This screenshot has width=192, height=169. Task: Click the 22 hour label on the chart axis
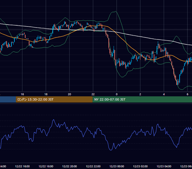[93, 94]
